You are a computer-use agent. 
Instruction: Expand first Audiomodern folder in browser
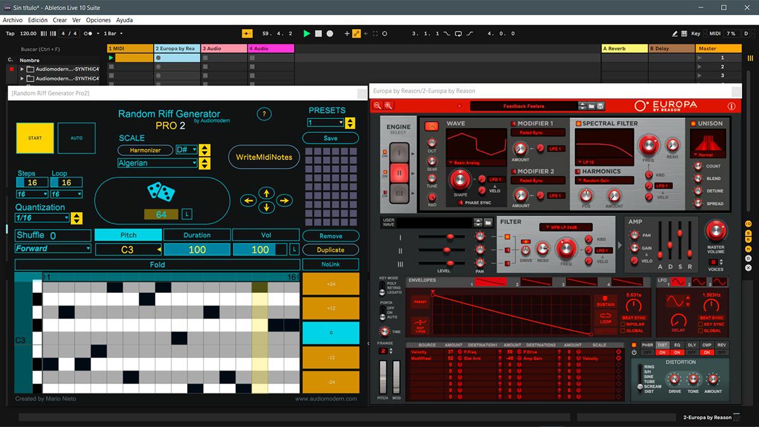coord(22,70)
